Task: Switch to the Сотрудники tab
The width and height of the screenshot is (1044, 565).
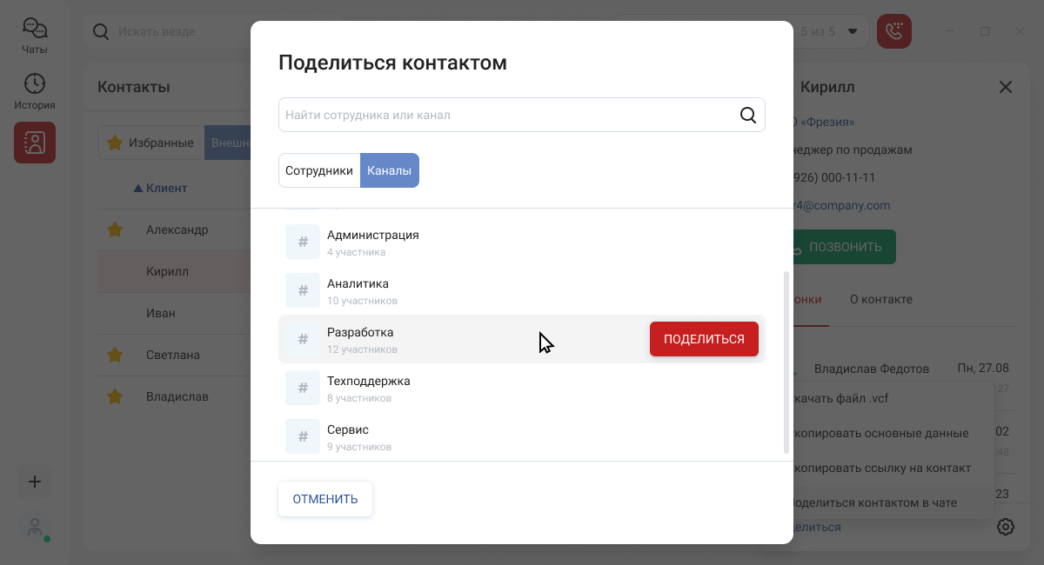Action: (319, 170)
